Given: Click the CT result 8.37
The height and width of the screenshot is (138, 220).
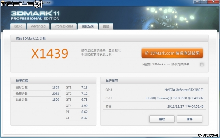Looking at the screenshot, I should (x=85, y=118).
